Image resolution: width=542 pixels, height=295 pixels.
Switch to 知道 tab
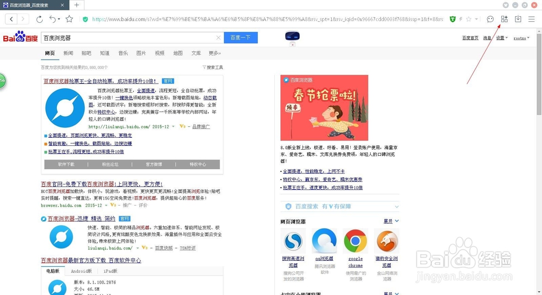(105, 53)
